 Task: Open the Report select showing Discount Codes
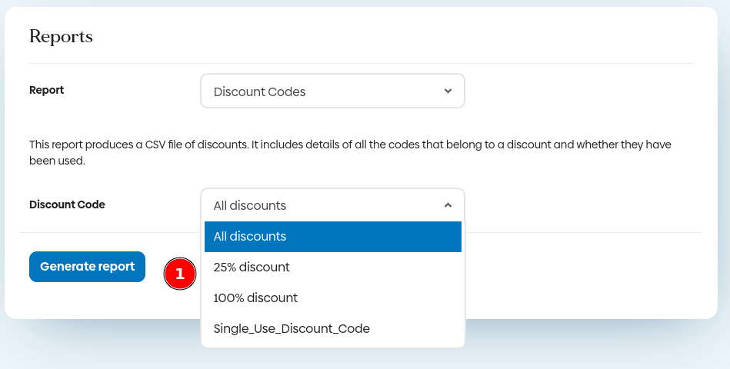[332, 91]
